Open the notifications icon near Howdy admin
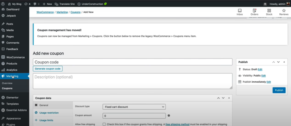Image resolution: width=291 pixels, height=126 pixels. (265, 4)
